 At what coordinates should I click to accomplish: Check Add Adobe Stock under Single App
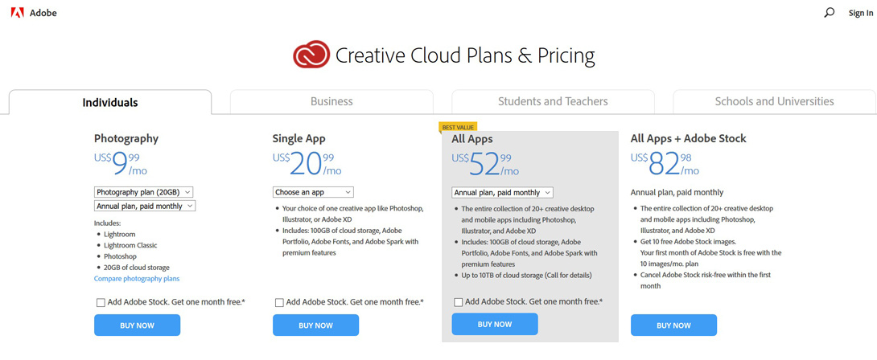[x=279, y=303]
